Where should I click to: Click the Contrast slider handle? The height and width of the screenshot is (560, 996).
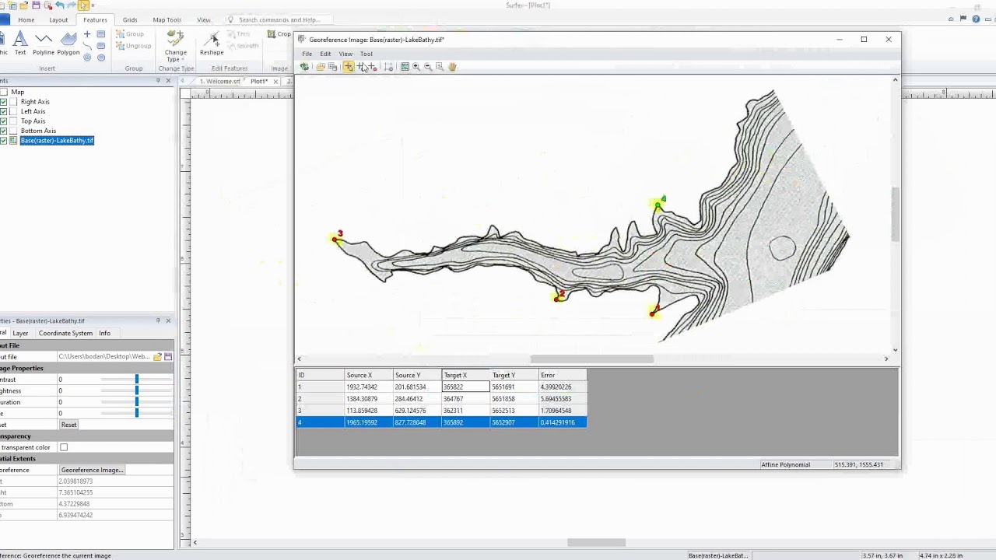[136, 380]
